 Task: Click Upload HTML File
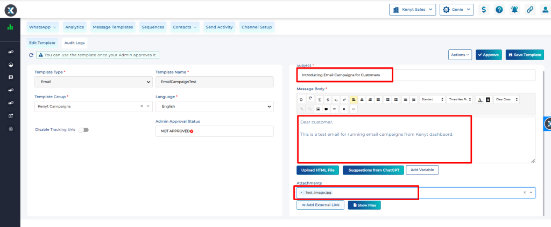click(x=317, y=170)
